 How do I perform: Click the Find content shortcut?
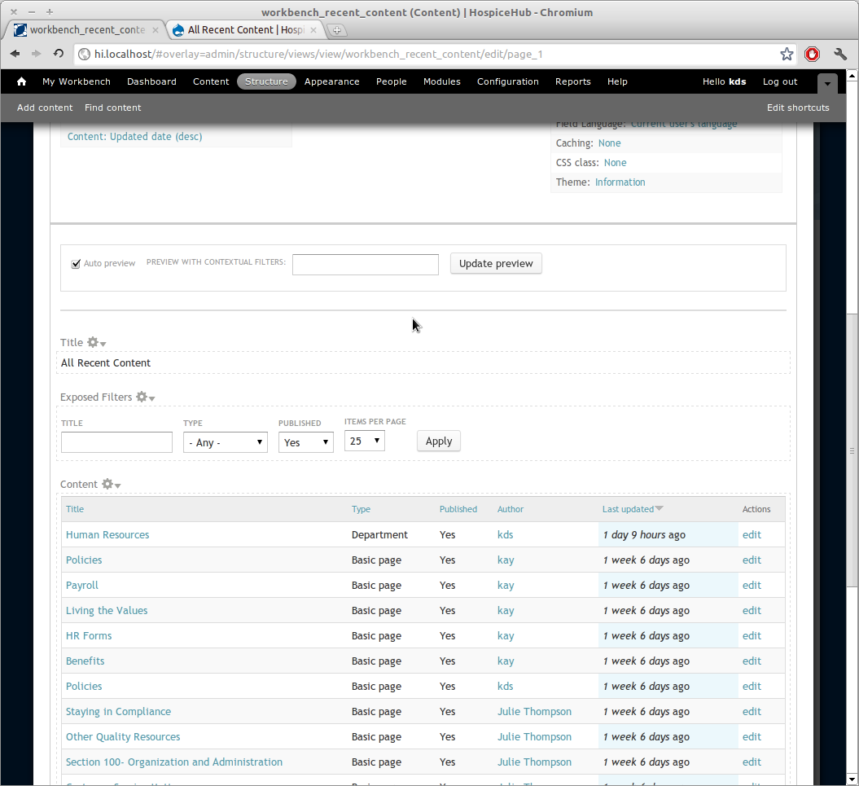[113, 108]
